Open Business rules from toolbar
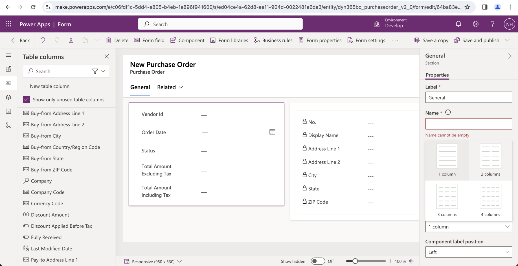The width and height of the screenshot is (518, 266). (273, 40)
